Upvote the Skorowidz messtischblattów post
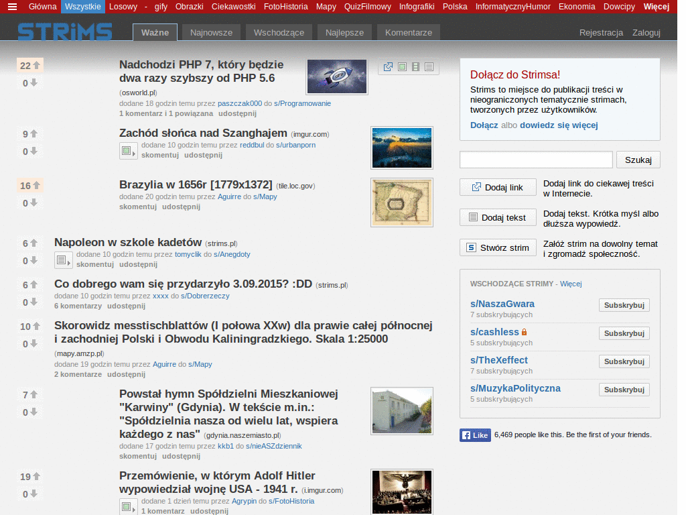 (x=37, y=327)
